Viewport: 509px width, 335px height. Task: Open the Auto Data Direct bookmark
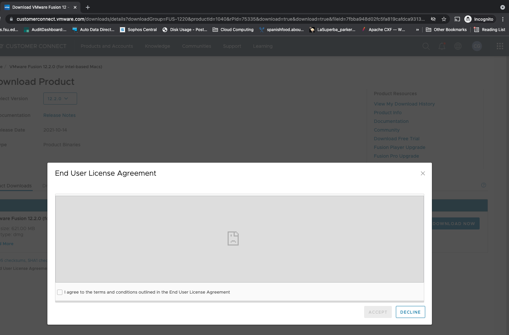(x=93, y=30)
